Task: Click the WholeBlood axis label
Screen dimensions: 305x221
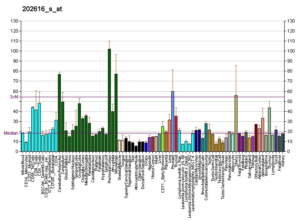Action: click(x=22, y=164)
